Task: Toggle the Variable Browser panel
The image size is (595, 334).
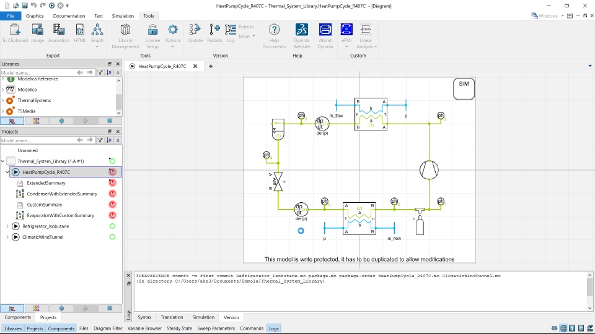Action: pos(144,328)
